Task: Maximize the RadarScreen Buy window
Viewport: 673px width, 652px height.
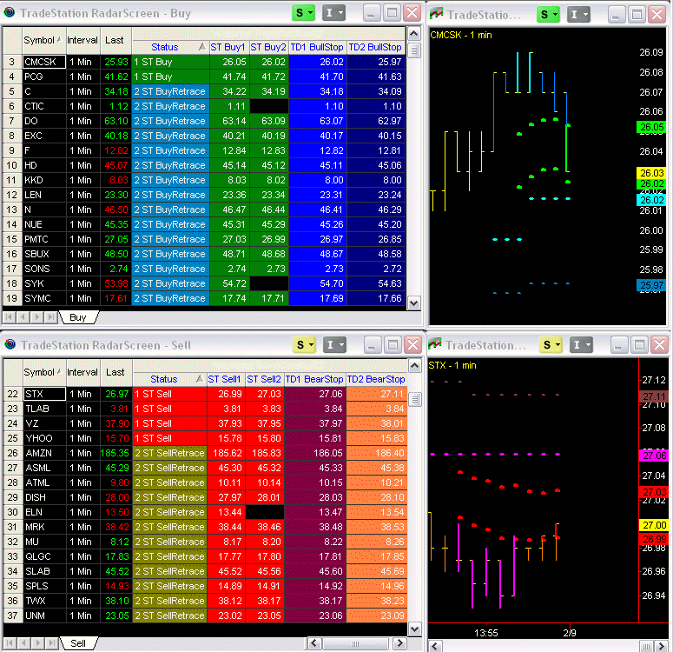Action: 392,13
